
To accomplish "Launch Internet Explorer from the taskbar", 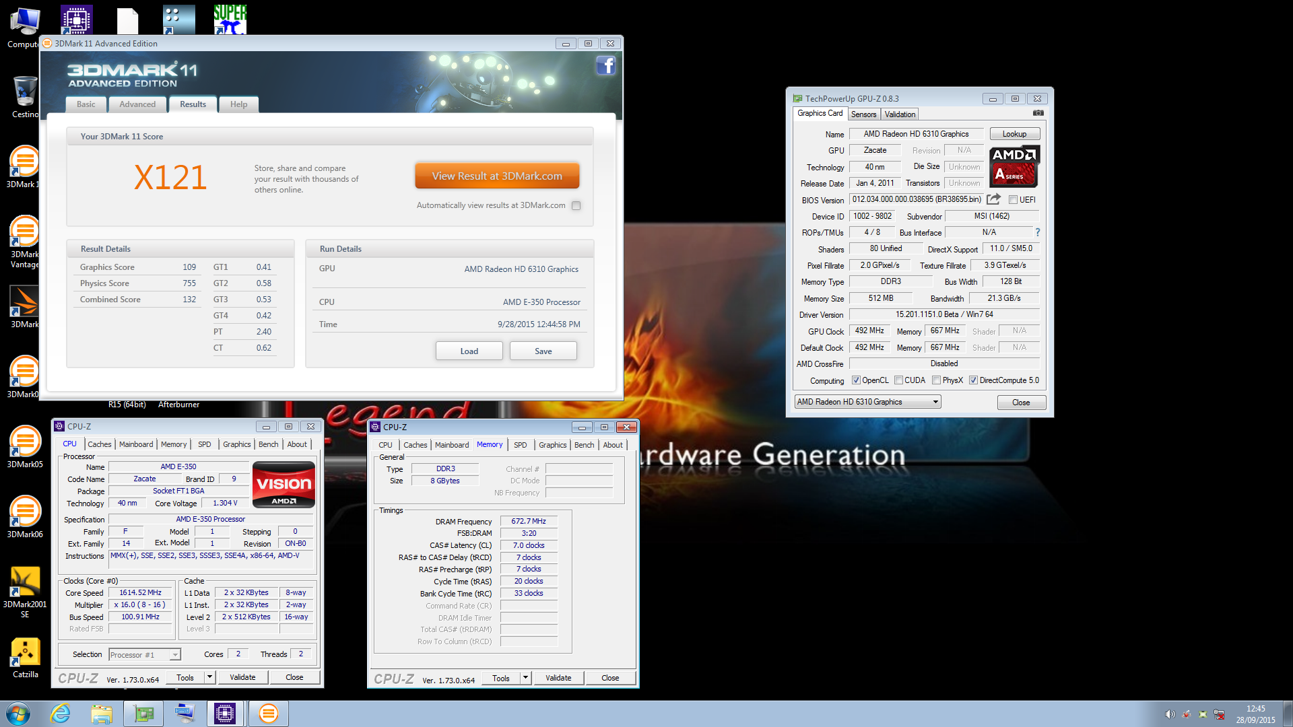I will [x=61, y=714].
